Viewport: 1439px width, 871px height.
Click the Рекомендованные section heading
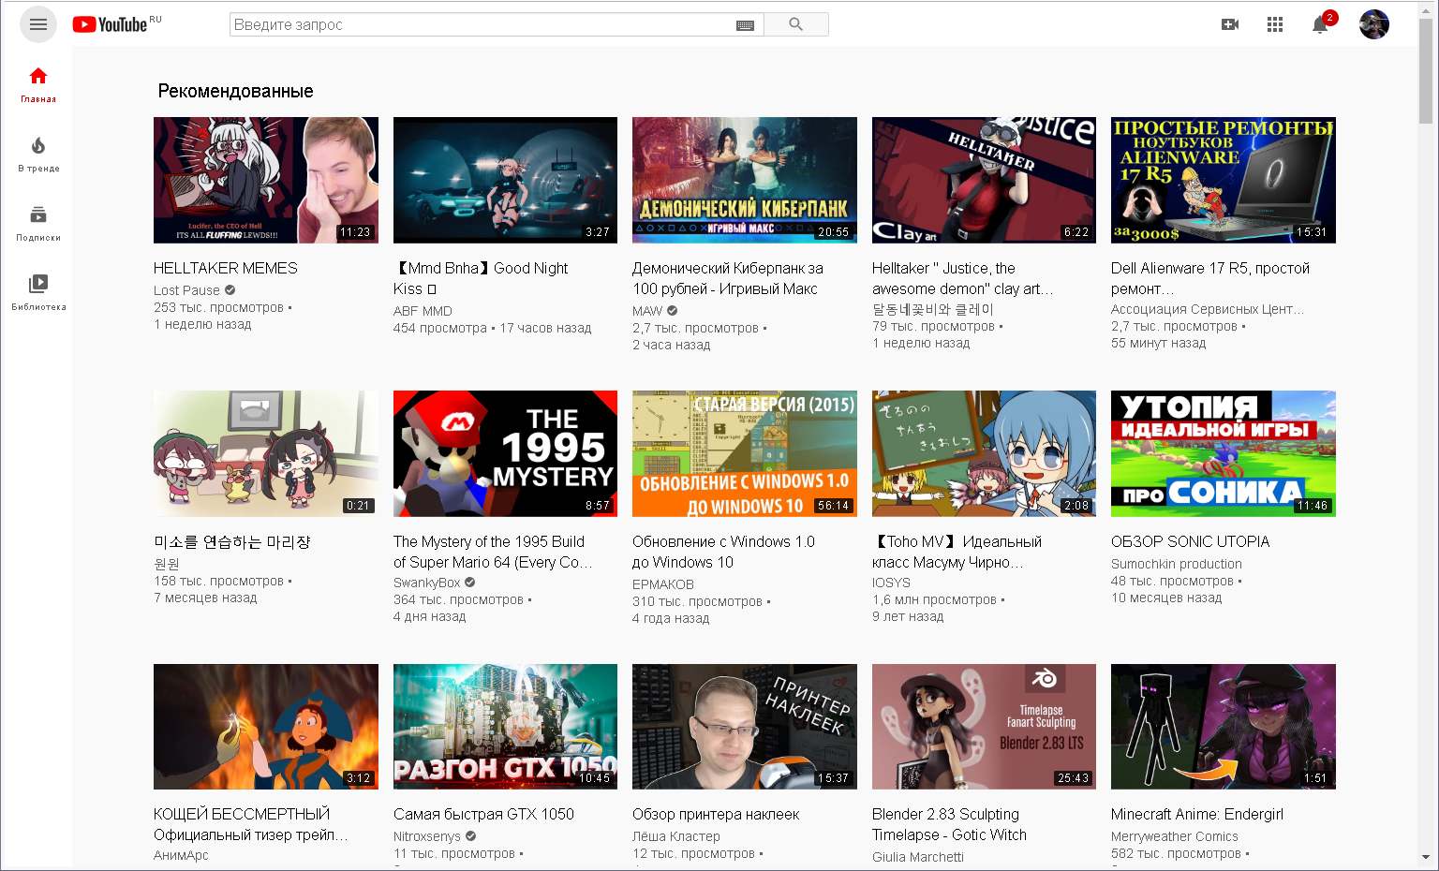(x=235, y=91)
